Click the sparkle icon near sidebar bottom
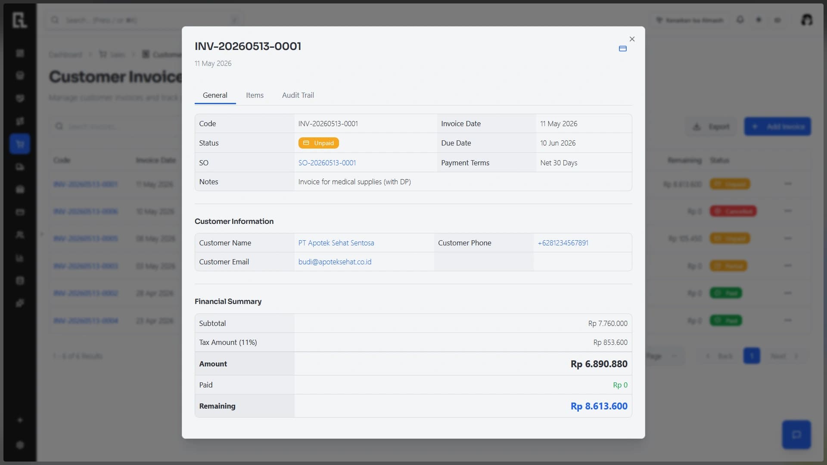The height and width of the screenshot is (465, 827). click(x=20, y=420)
